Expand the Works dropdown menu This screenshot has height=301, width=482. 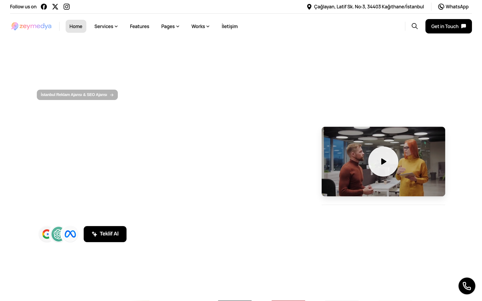click(200, 26)
